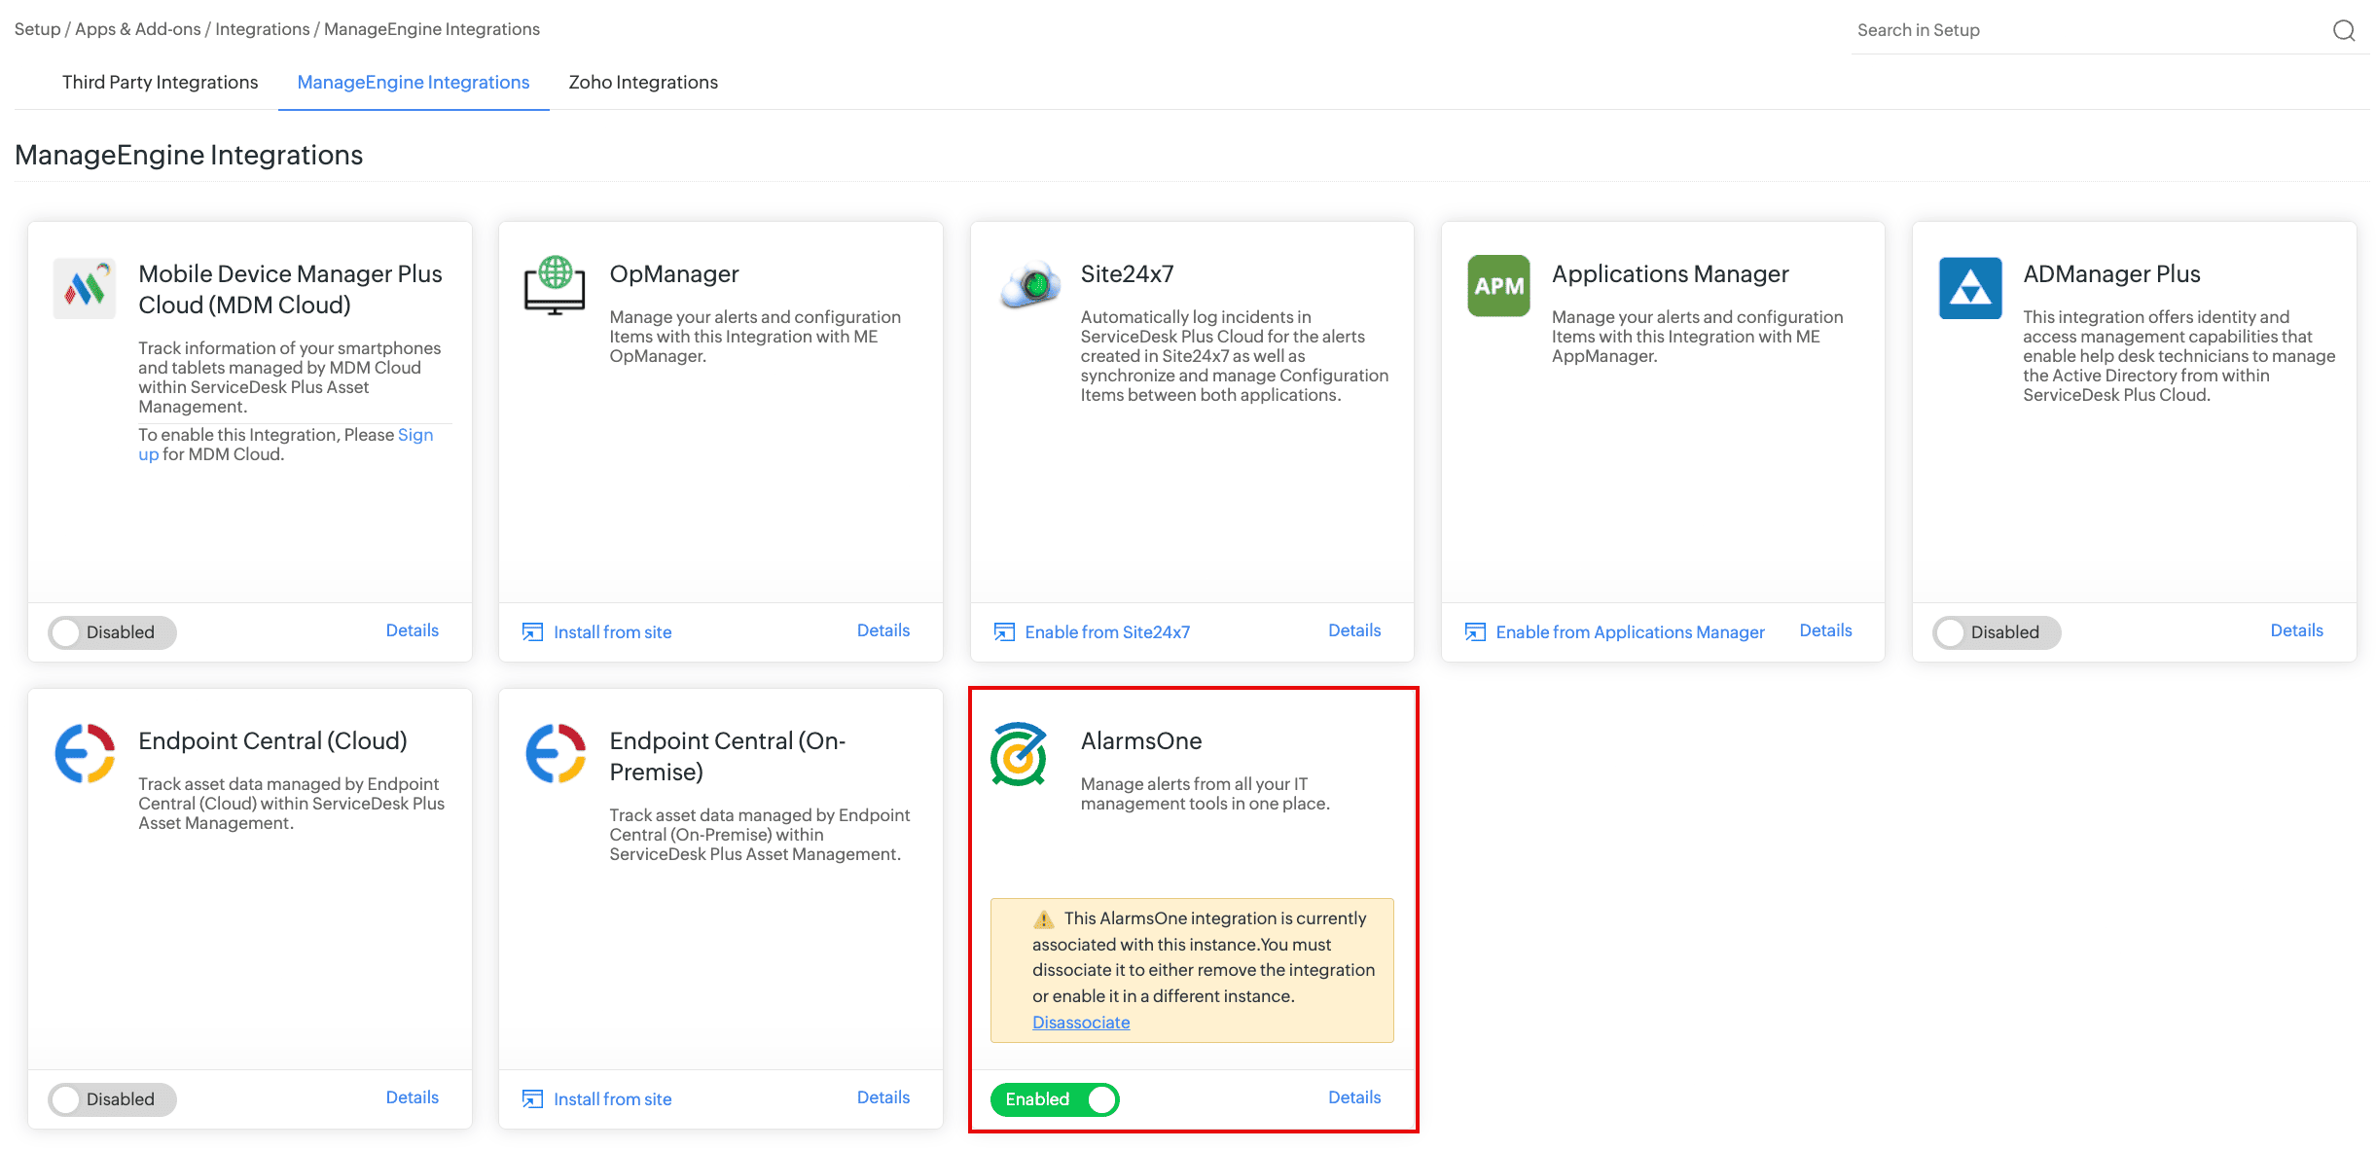Image resolution: width=2376 pixels, height=1150 pixels.
Task: Click the warning triangle icon in the AlarmsOne notice
Action: tap(1044, 919)
